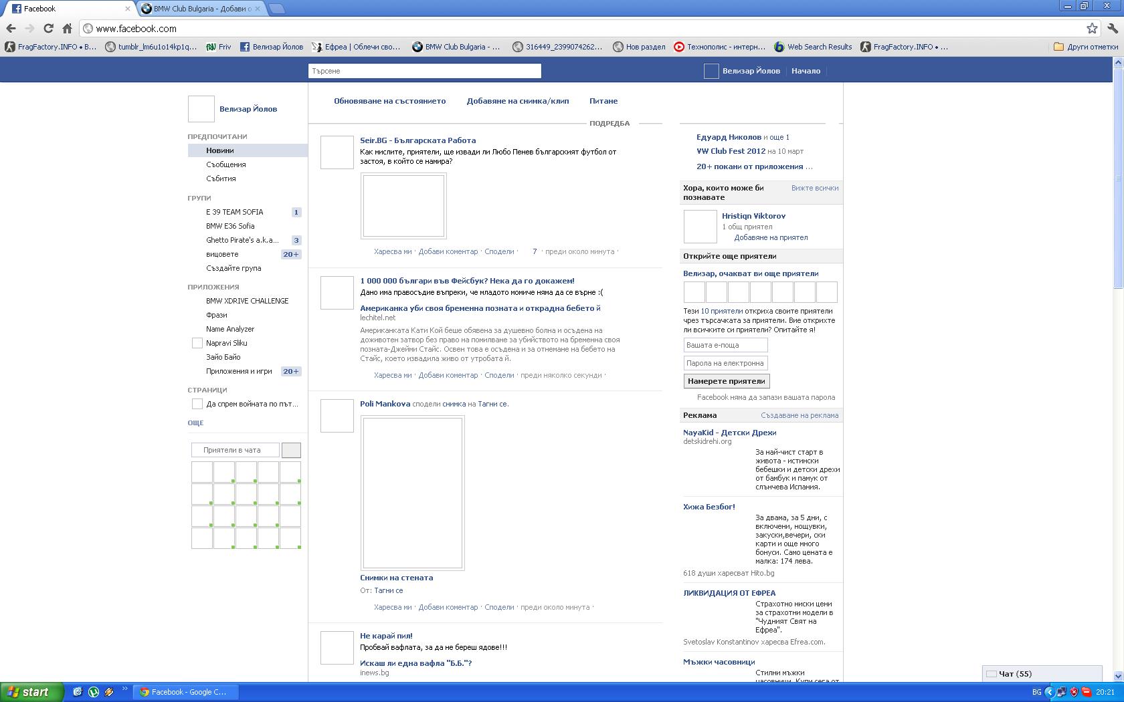Click Сподели under the Poli Mankova post
Viewport: 1124px width, 702px height.
pyautogui.click(x=499, y=607)
